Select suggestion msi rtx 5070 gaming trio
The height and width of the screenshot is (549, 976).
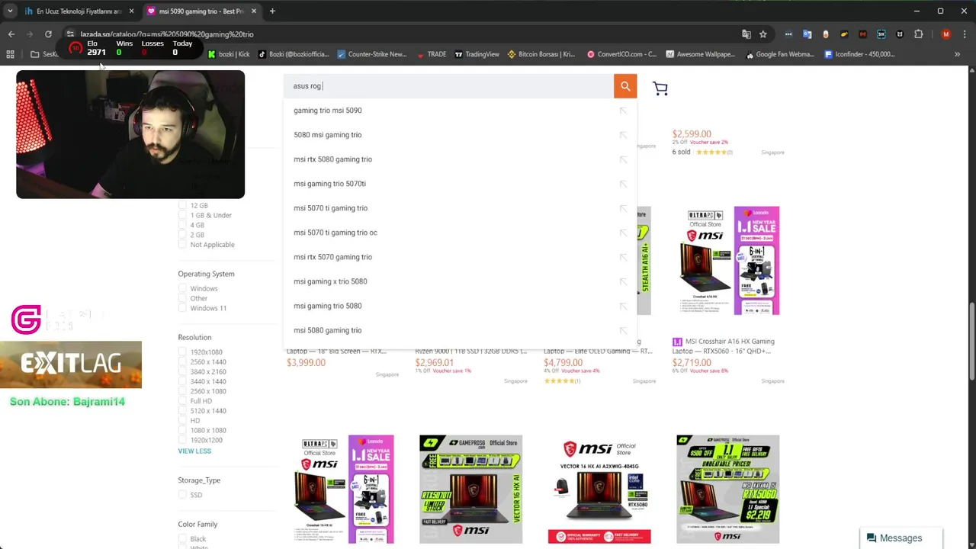(x=332, y=257)
